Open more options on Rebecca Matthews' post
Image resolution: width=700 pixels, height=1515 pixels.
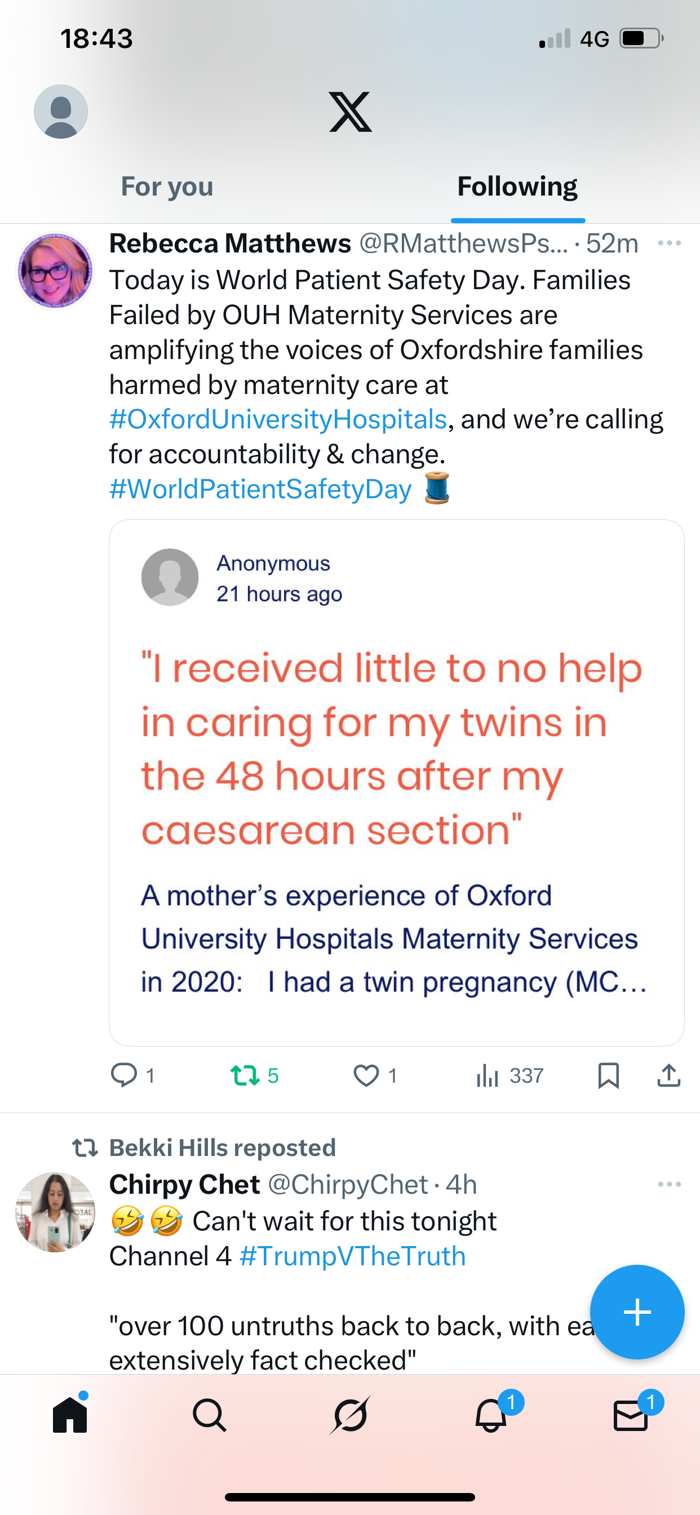pyautogui.click(x=669, y=243)
